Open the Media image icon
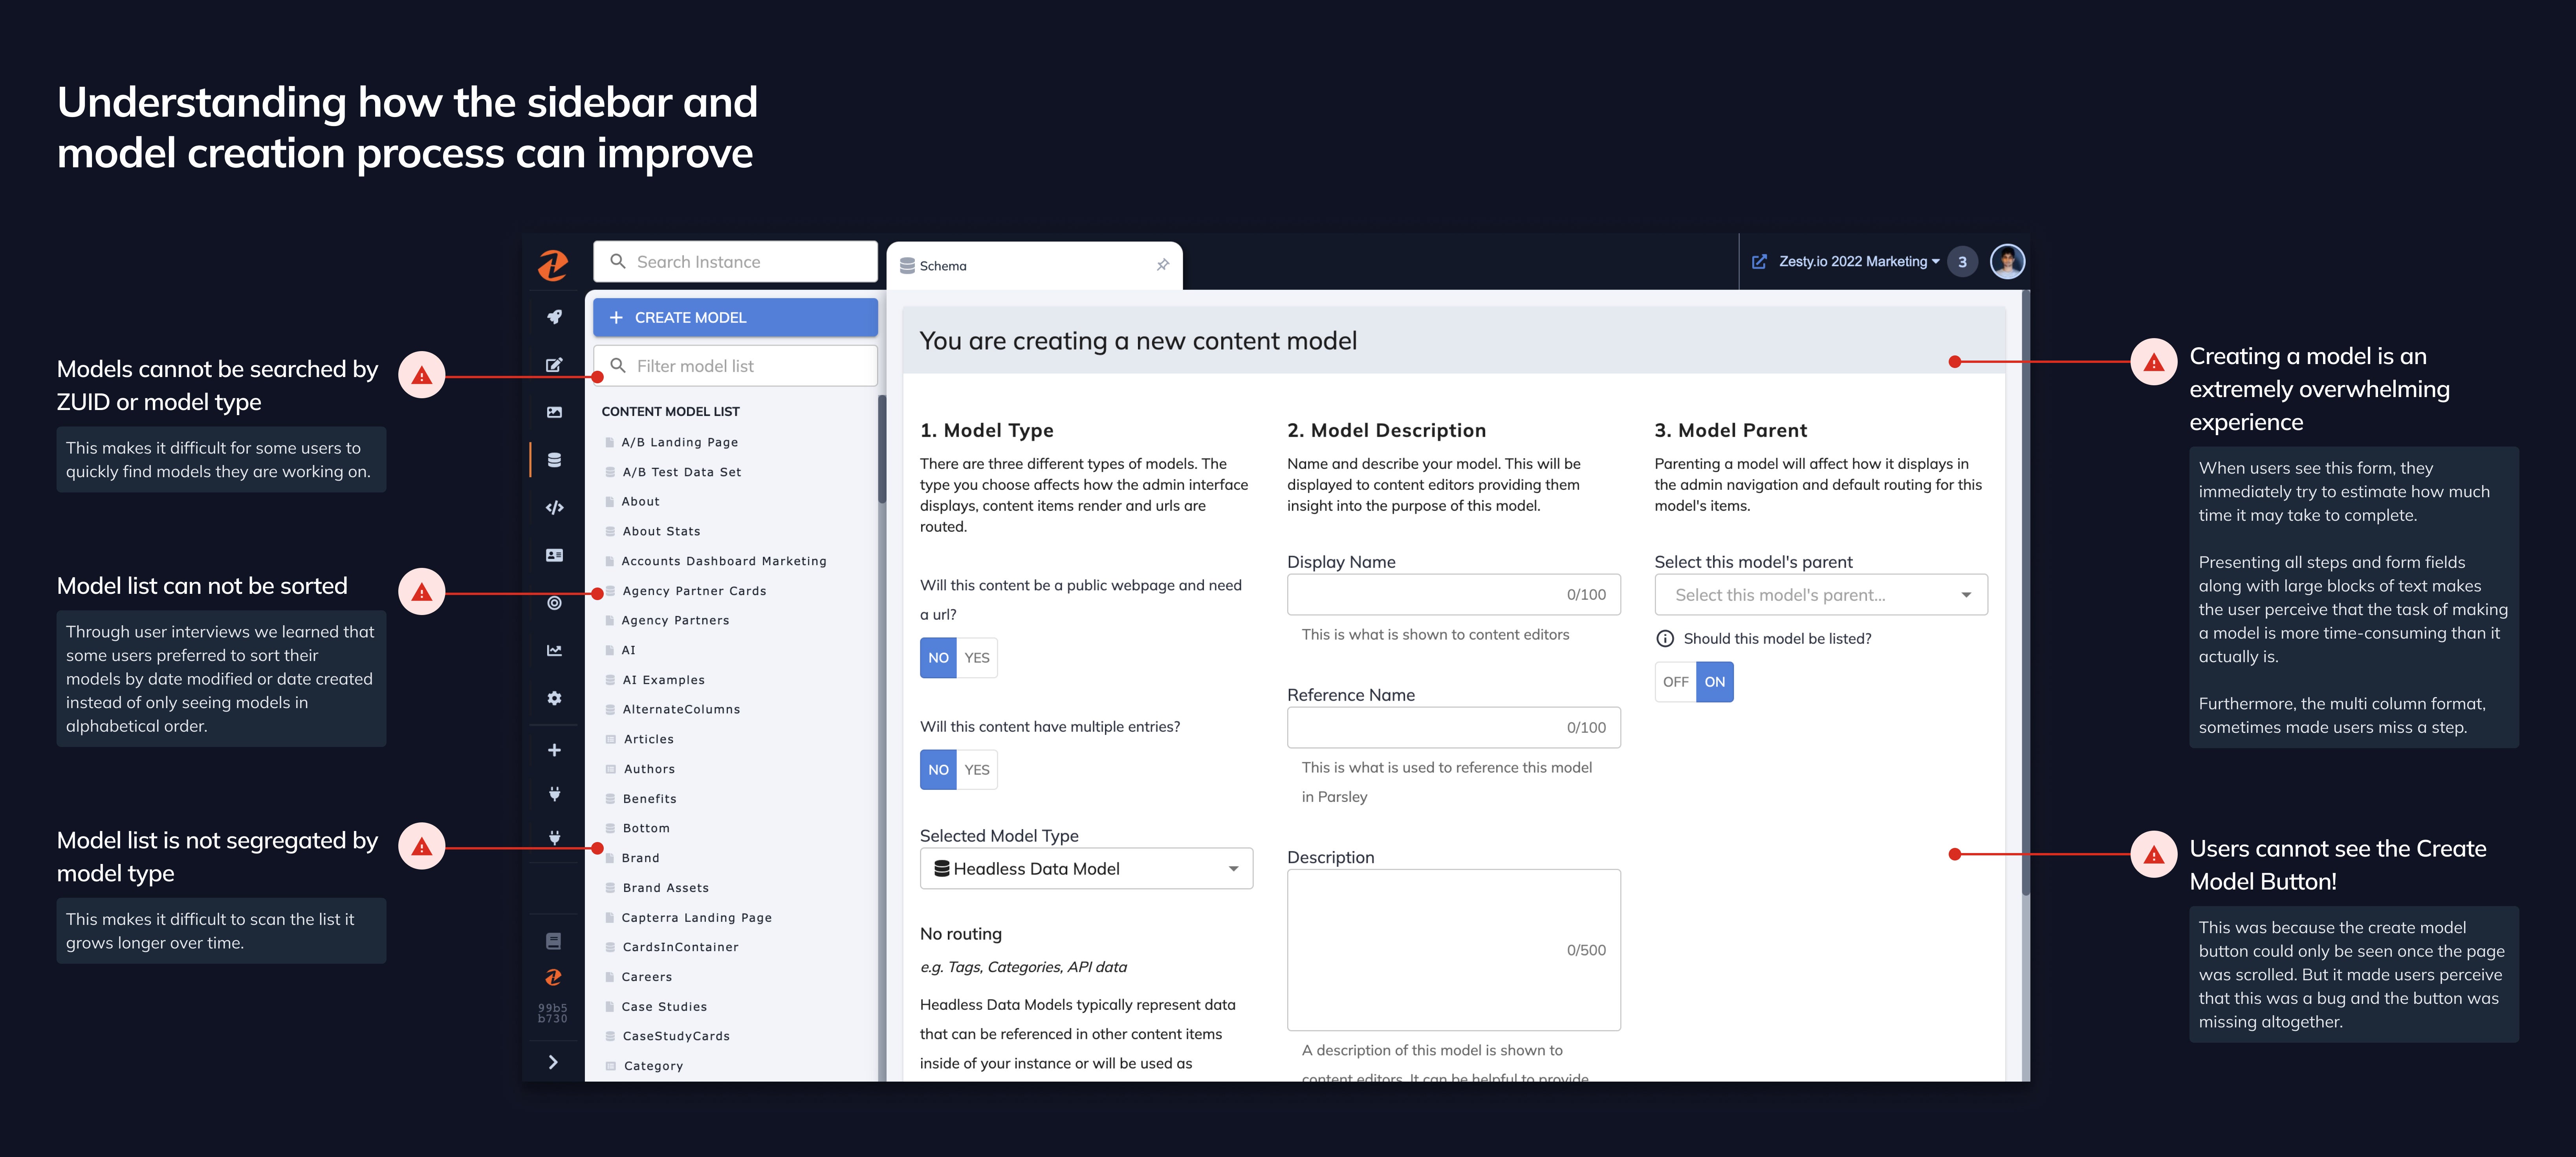The width and height of the screenshot is (2576, 1157). pyautogui.click(x=554, y=412)
